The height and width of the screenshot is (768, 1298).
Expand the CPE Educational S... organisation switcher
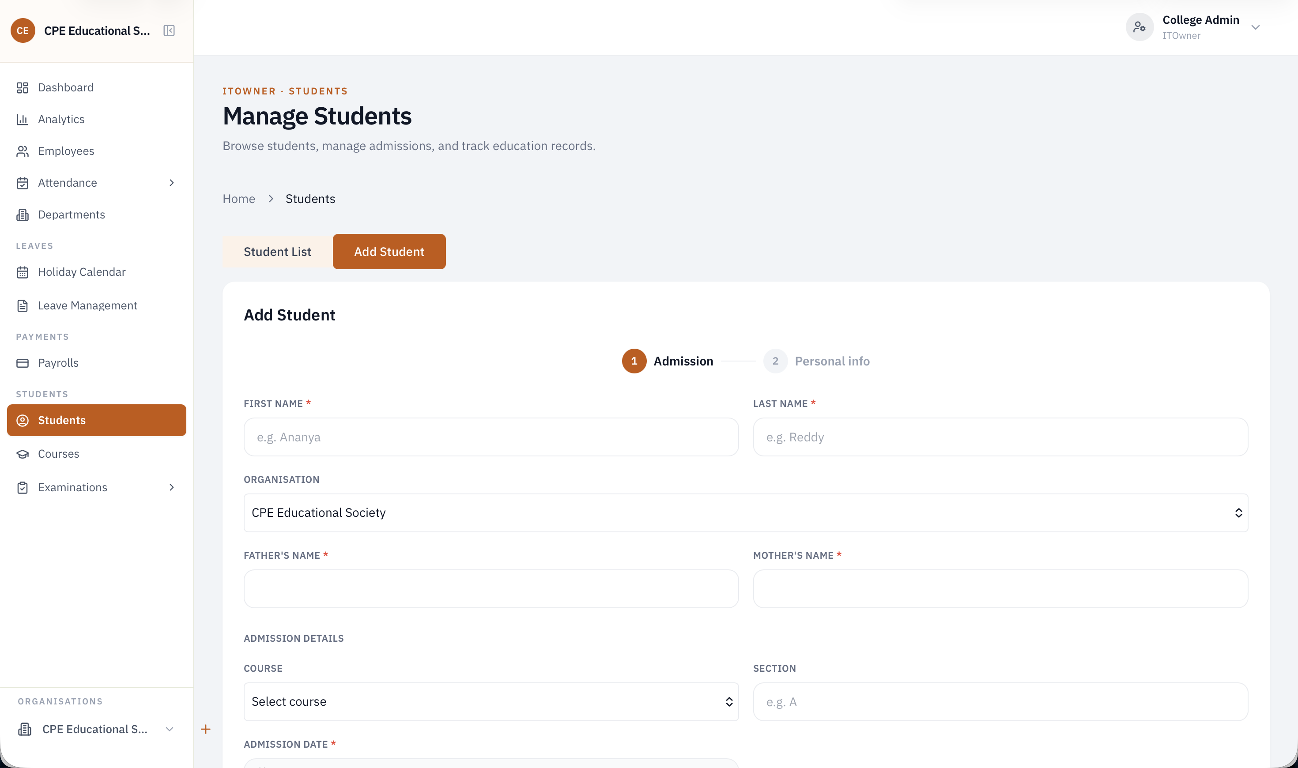point(96,729)
